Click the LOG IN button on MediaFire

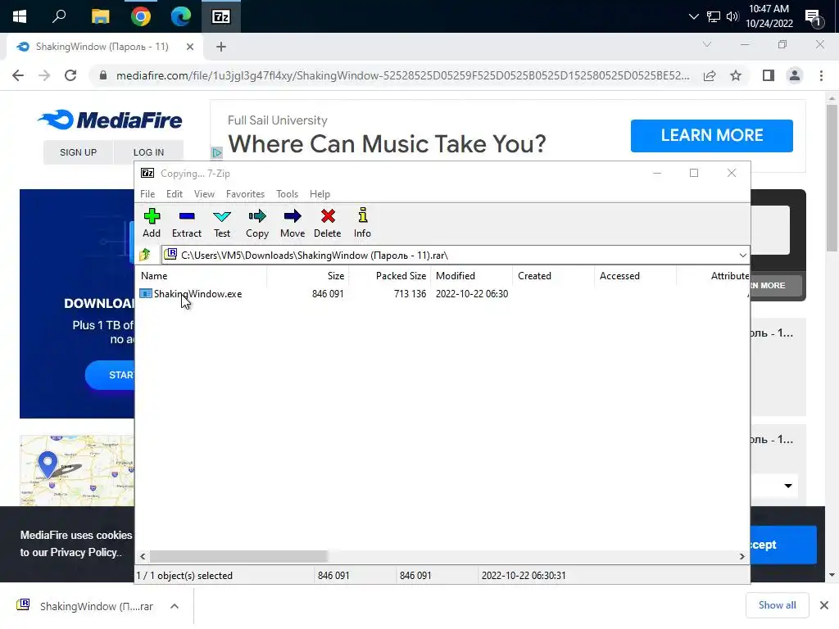pyautogui.click(x=148, y=152)
